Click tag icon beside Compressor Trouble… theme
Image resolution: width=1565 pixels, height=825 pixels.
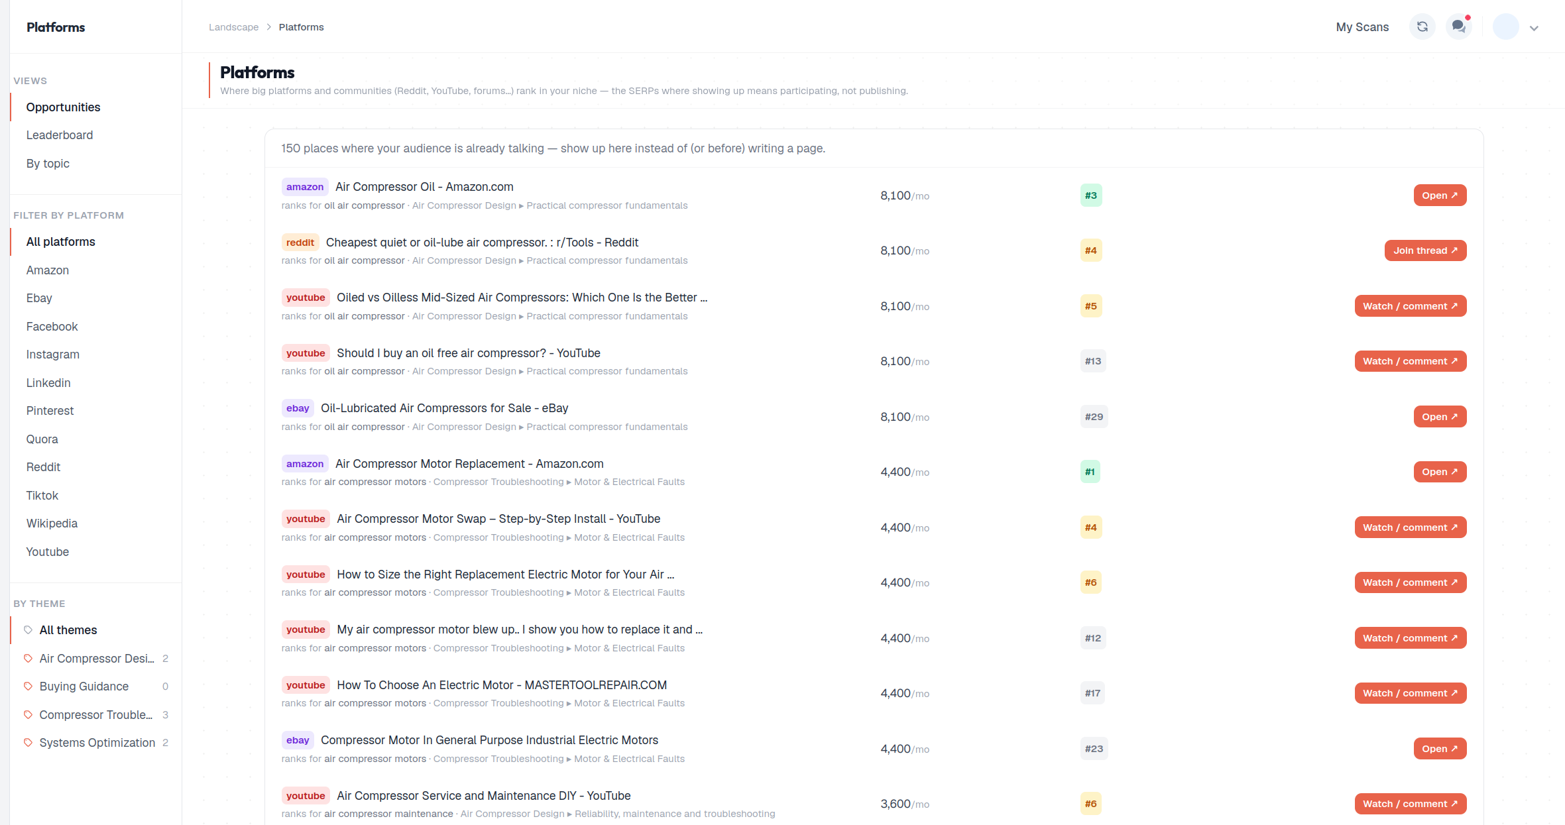tap(28, 715)
